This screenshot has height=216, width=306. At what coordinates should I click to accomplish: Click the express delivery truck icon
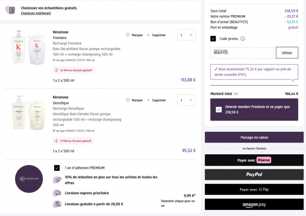pyautogui.click(x=57, y=193)
